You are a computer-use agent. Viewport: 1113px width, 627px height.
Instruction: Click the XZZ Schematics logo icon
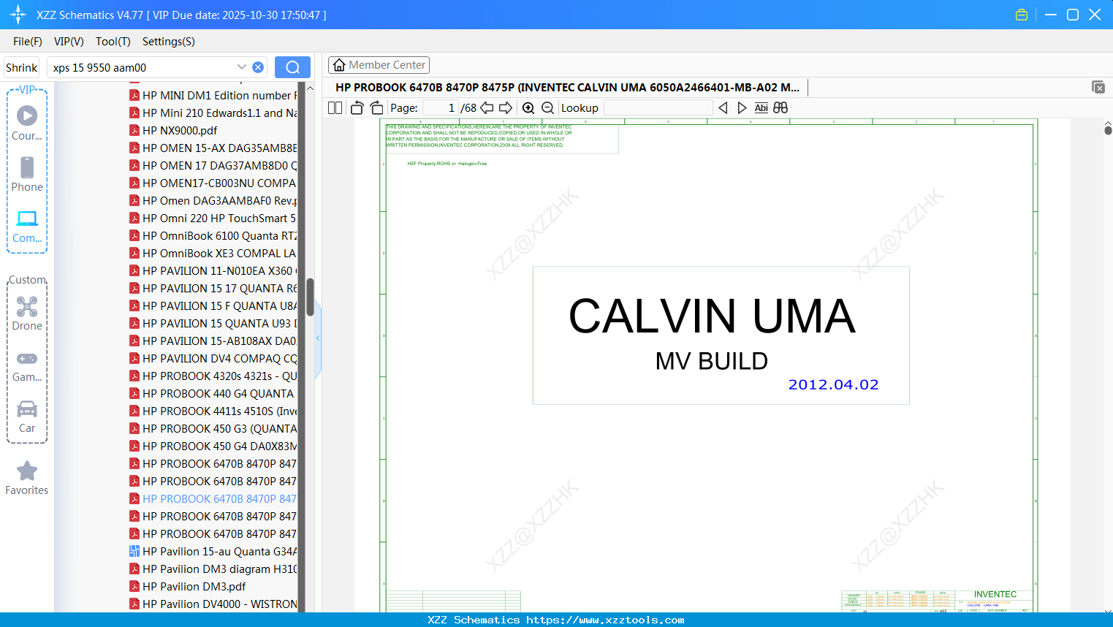[18, 15]
